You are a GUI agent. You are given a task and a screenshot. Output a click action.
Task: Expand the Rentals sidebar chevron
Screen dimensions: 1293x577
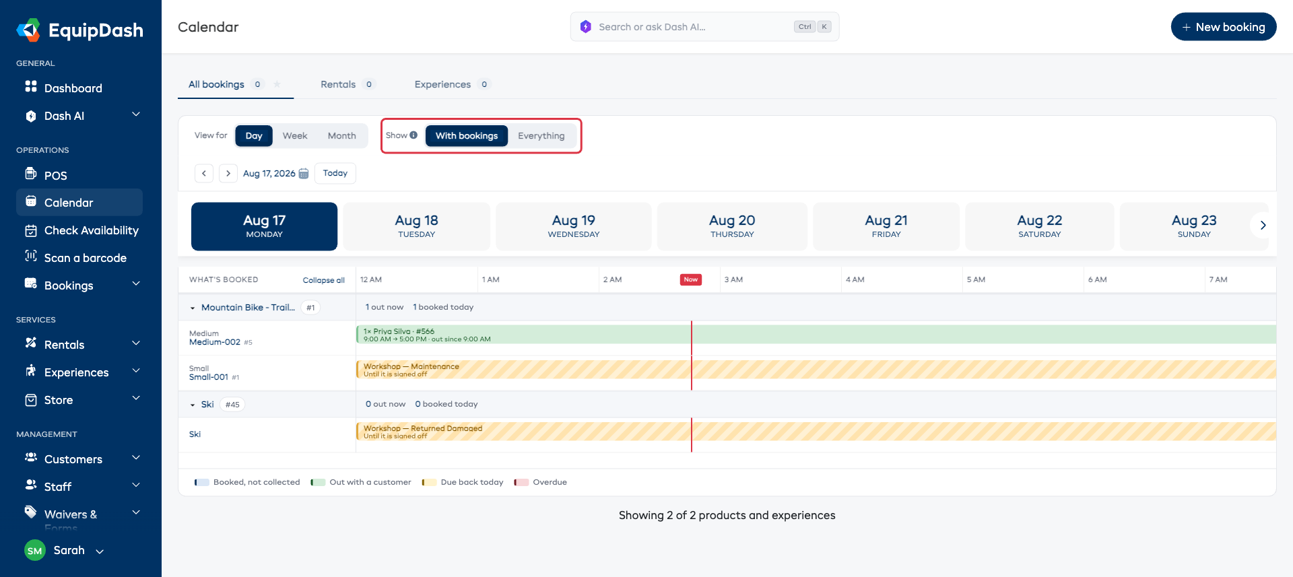point(136,343)
